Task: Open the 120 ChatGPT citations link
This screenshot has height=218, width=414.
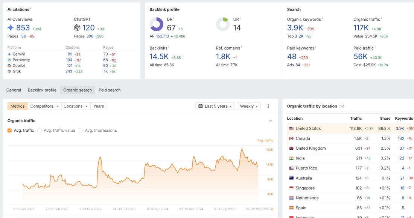Action: tap(88, 28)
